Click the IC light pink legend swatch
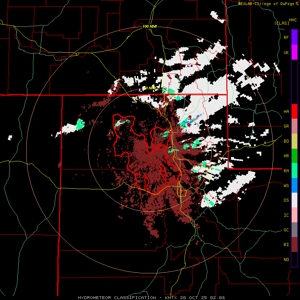Viewport: 300px width, 300px height. coord(294,215)
